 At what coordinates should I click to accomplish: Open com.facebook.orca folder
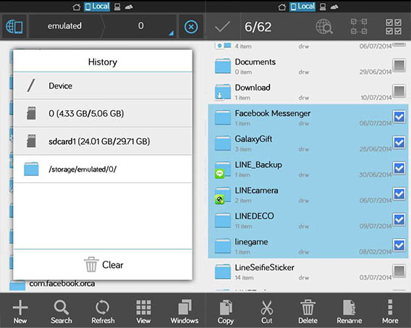click(x=62, y=283)
